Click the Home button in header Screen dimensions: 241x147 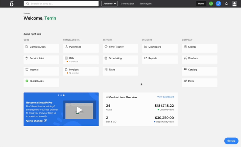(x=201, y=4)
